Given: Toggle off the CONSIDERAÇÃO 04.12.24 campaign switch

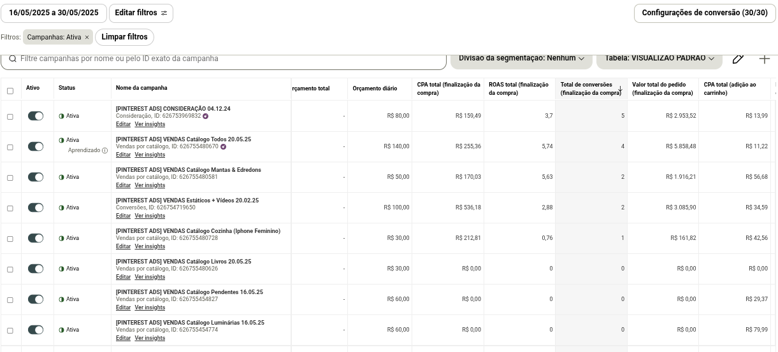Looking at the screenshot, I should [x=36, y=116].
